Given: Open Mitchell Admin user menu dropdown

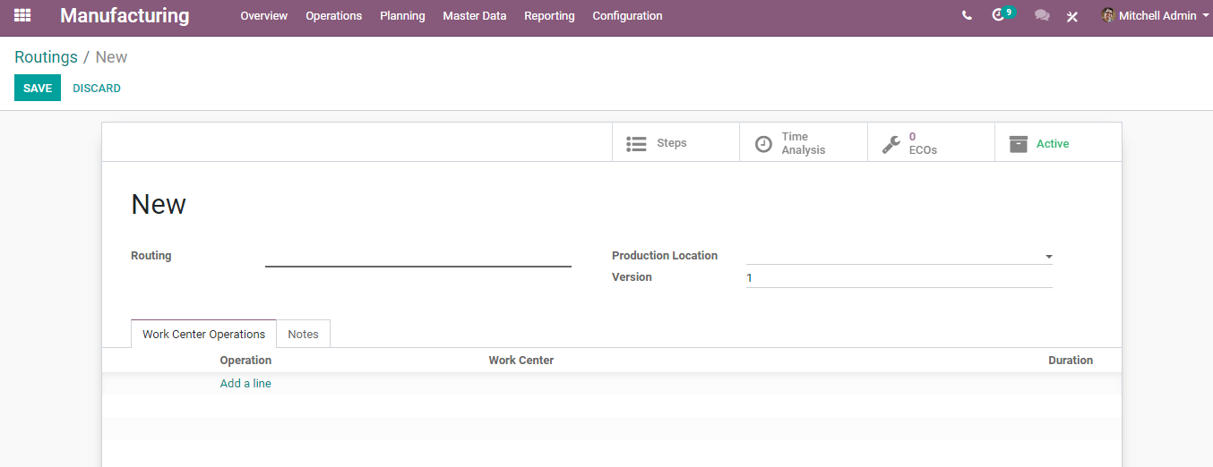Looking at the screenshot, I should (1156, 15).
